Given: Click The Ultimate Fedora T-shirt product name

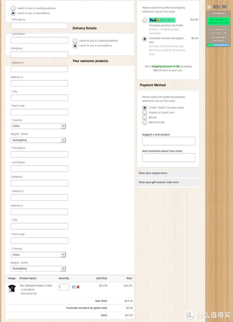Looking at the screenshot, I should (x=36, y=286).
